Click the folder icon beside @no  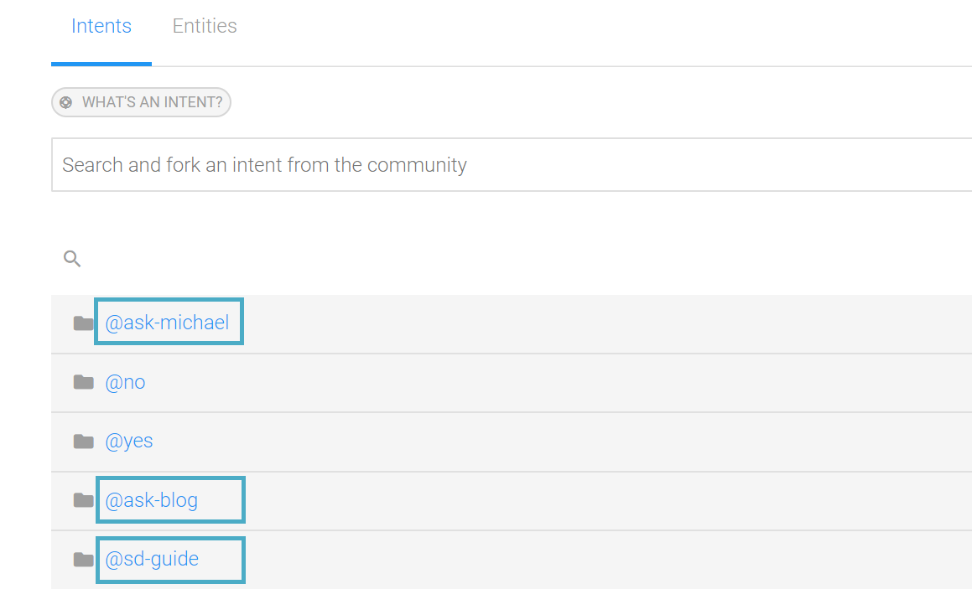[83, 382]
